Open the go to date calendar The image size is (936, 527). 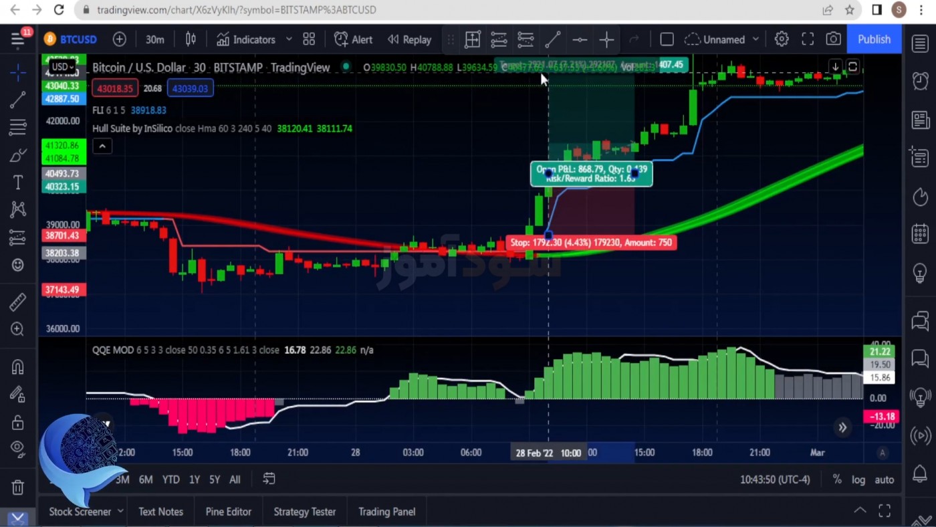point(269,479)
